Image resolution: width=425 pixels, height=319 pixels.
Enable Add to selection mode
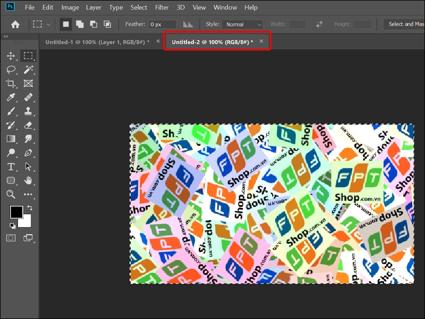point(79,24)
